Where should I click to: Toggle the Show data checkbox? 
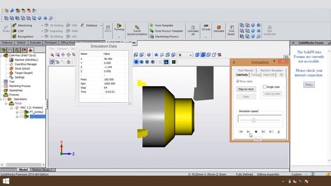[x=238, y=81]
